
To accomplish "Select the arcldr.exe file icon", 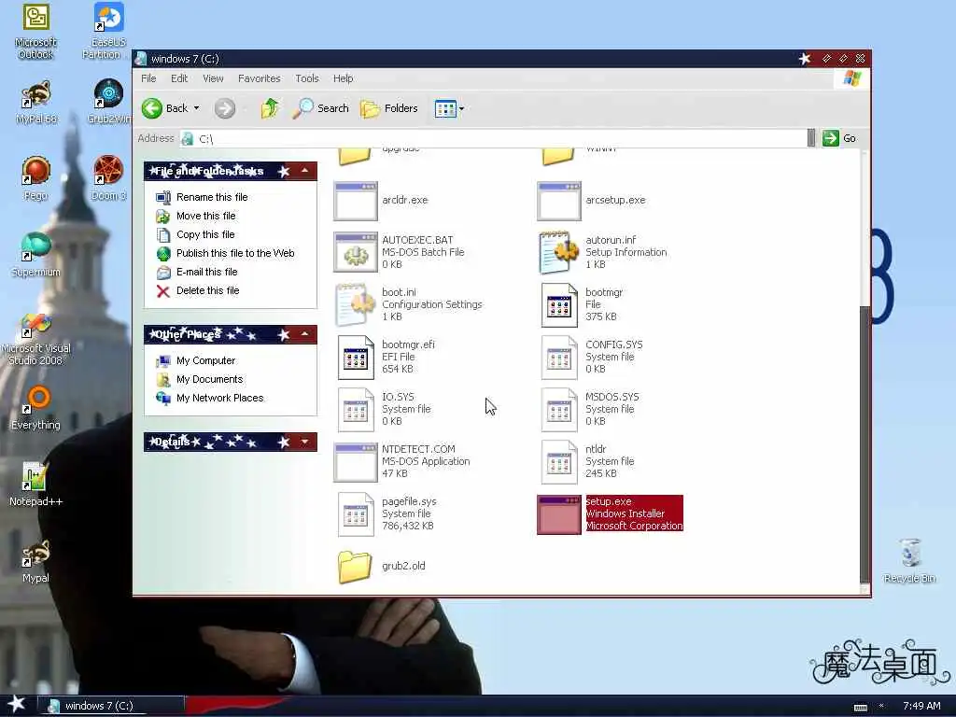I will [x=356, y=201].
